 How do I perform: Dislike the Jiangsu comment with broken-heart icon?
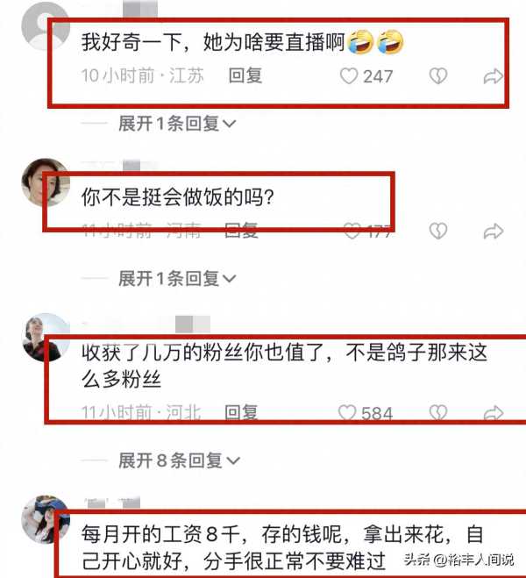pos(438,76)
